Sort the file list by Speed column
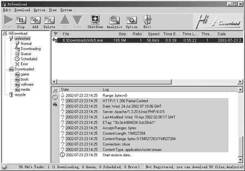Image resolution: width=245 pixels, height=171 pixels. 154,34
